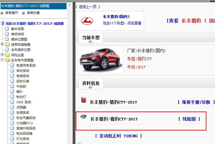215x144 pixels.
Task: Click the red text 车型:猎豹CT7
Action: tap(139, 59)
